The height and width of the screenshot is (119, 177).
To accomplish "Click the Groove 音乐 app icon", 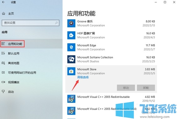I will point(71,23).
